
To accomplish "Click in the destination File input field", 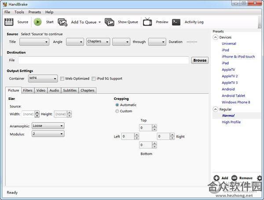I will click(103, 60).
